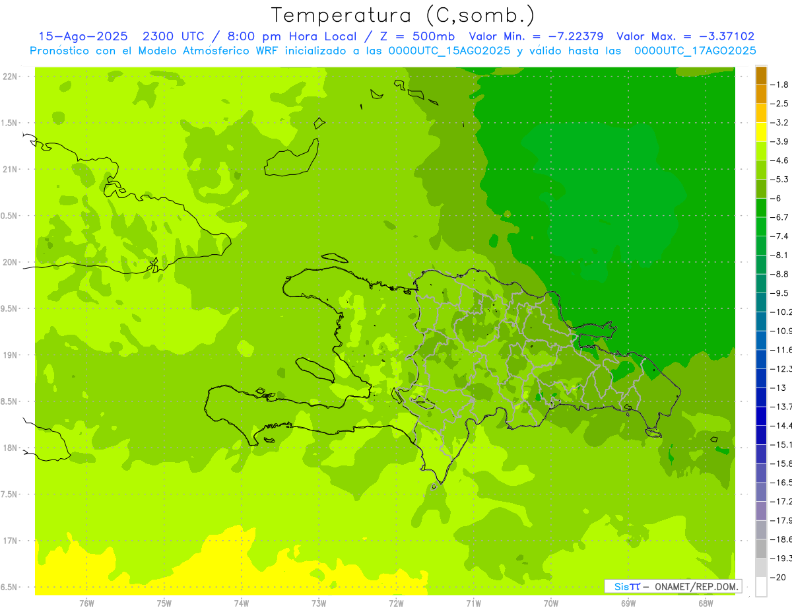The width and height of the screenshot is (792, 612).
Task: Click the '74W' longitude label
Action: [242, 603]
